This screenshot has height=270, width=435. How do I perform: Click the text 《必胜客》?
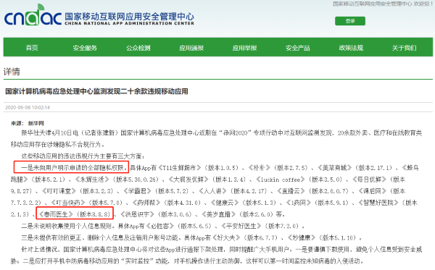[159, 226]
